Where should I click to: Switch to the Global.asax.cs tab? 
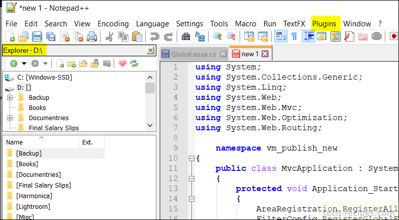point(193,54)
